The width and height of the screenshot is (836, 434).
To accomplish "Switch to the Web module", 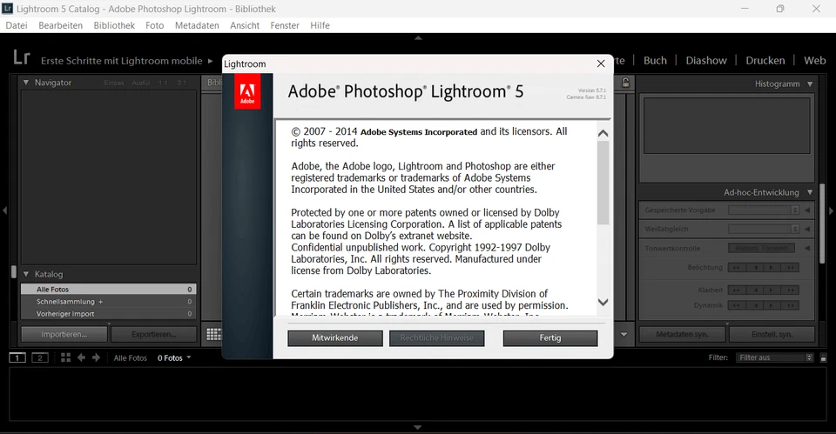I will [x=815, y=61].
